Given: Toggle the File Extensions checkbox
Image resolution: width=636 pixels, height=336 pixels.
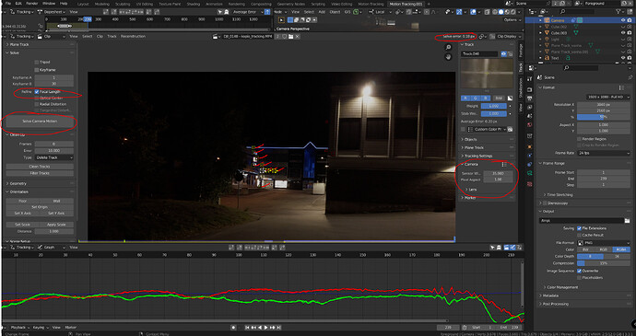Looking at the screenshot, I should click(x=579, y=228).
